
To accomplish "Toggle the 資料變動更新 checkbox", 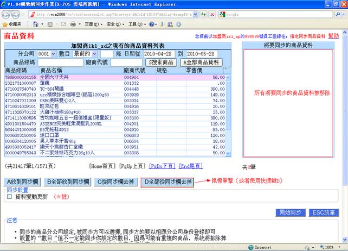I will [x=9, y=197].
